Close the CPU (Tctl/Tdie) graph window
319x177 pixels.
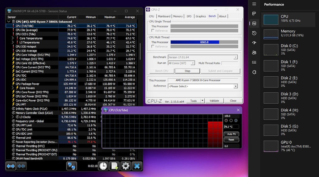(238, 110)
